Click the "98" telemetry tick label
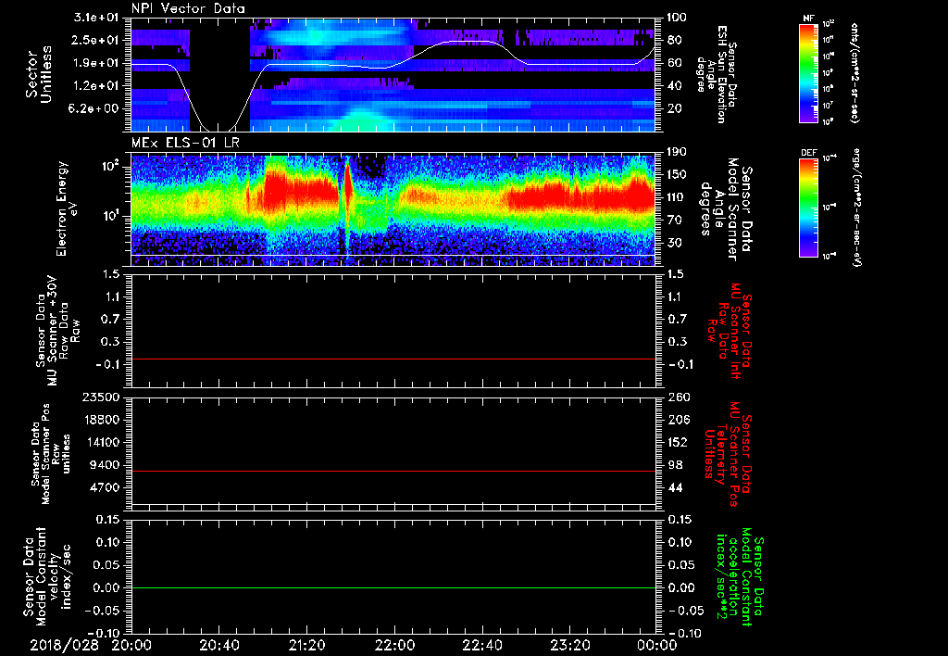948x656 pixels. click(675, 465)
